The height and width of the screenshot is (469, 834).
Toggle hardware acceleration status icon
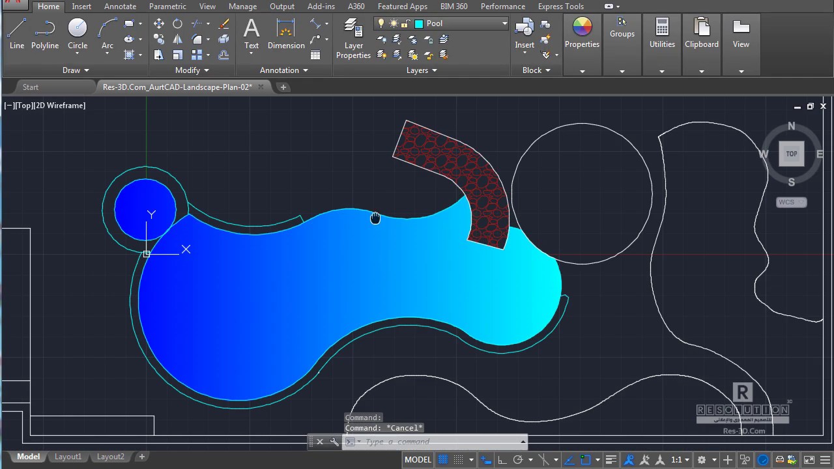click(762, 459)
